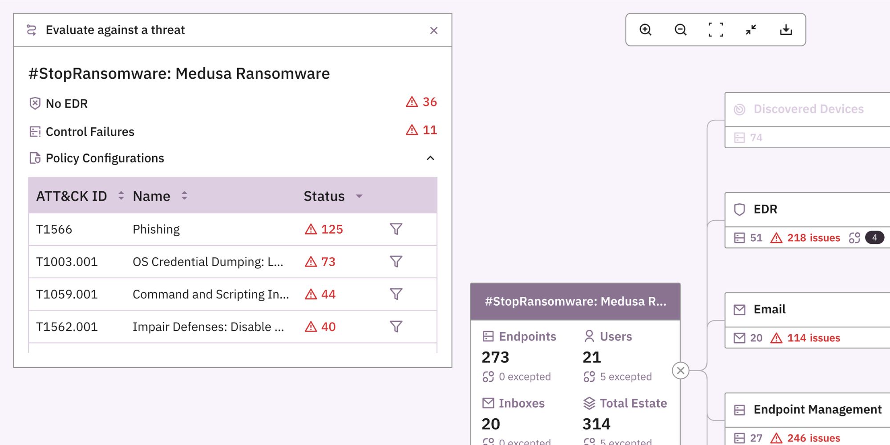Click the No EDR shield icon
890x445 pixels.
35,103
